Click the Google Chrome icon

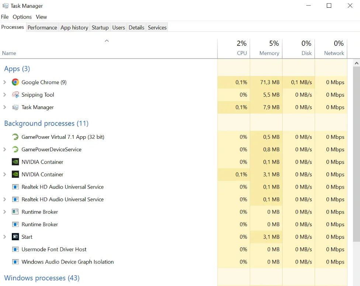[x=15, y=82]
